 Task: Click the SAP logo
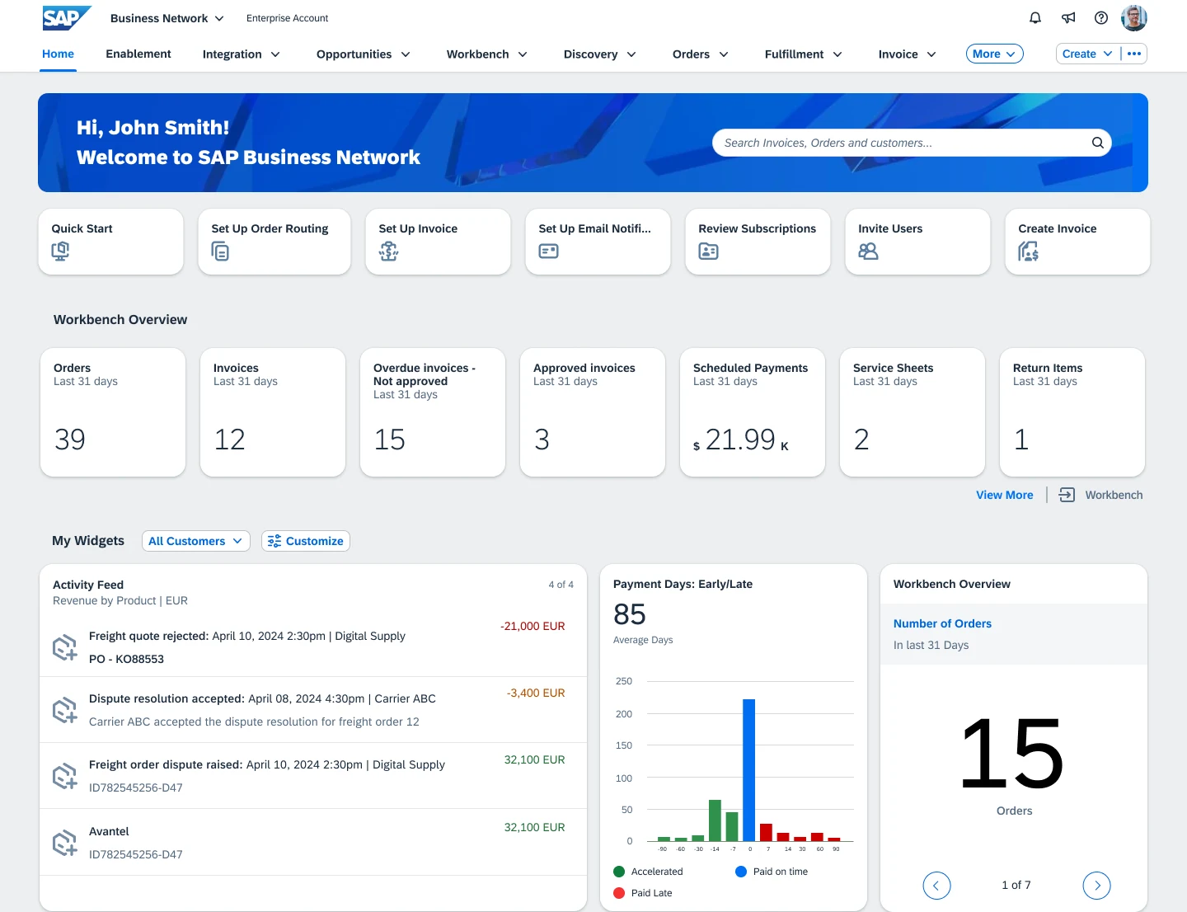coord(66,18)
